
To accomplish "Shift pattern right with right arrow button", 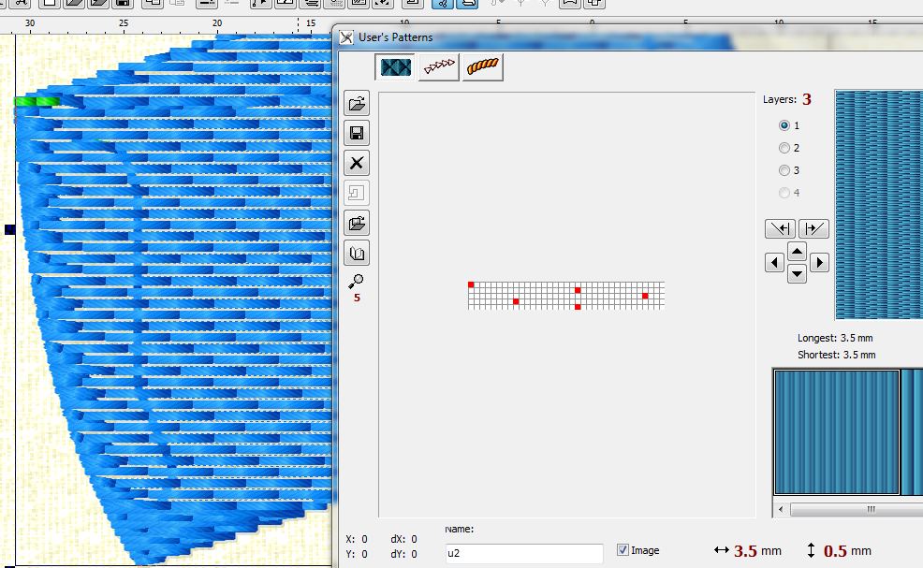I will tap(819, 263).
